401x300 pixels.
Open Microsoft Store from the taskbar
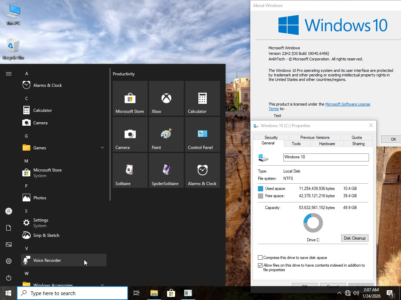tap(171, 293)
